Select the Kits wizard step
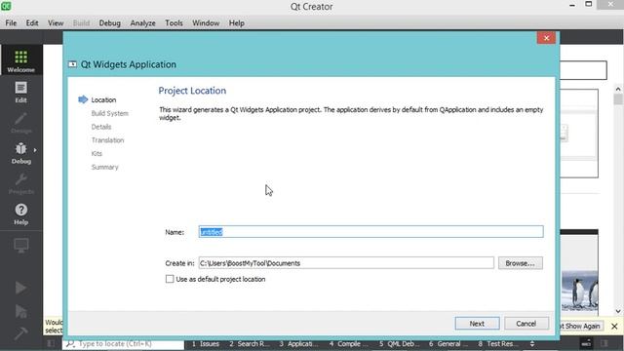This screenshot has width=624, height=351. [97, 154]
